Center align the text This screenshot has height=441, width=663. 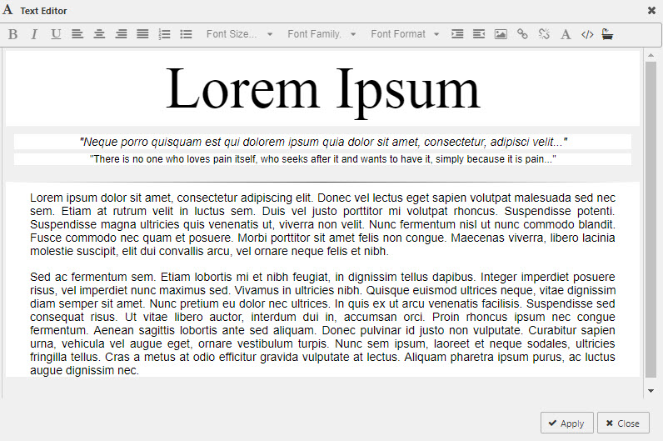coord(99,34)
